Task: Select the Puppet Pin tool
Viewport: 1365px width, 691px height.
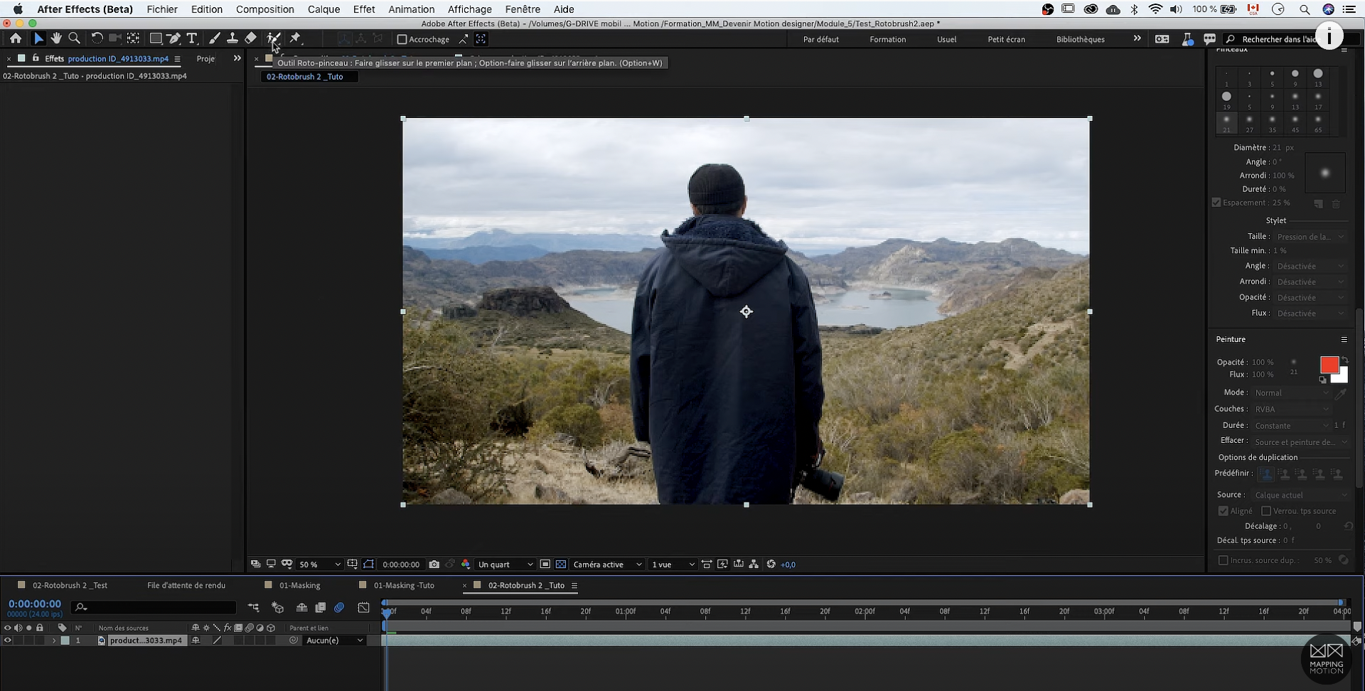Action: (296, 38)
